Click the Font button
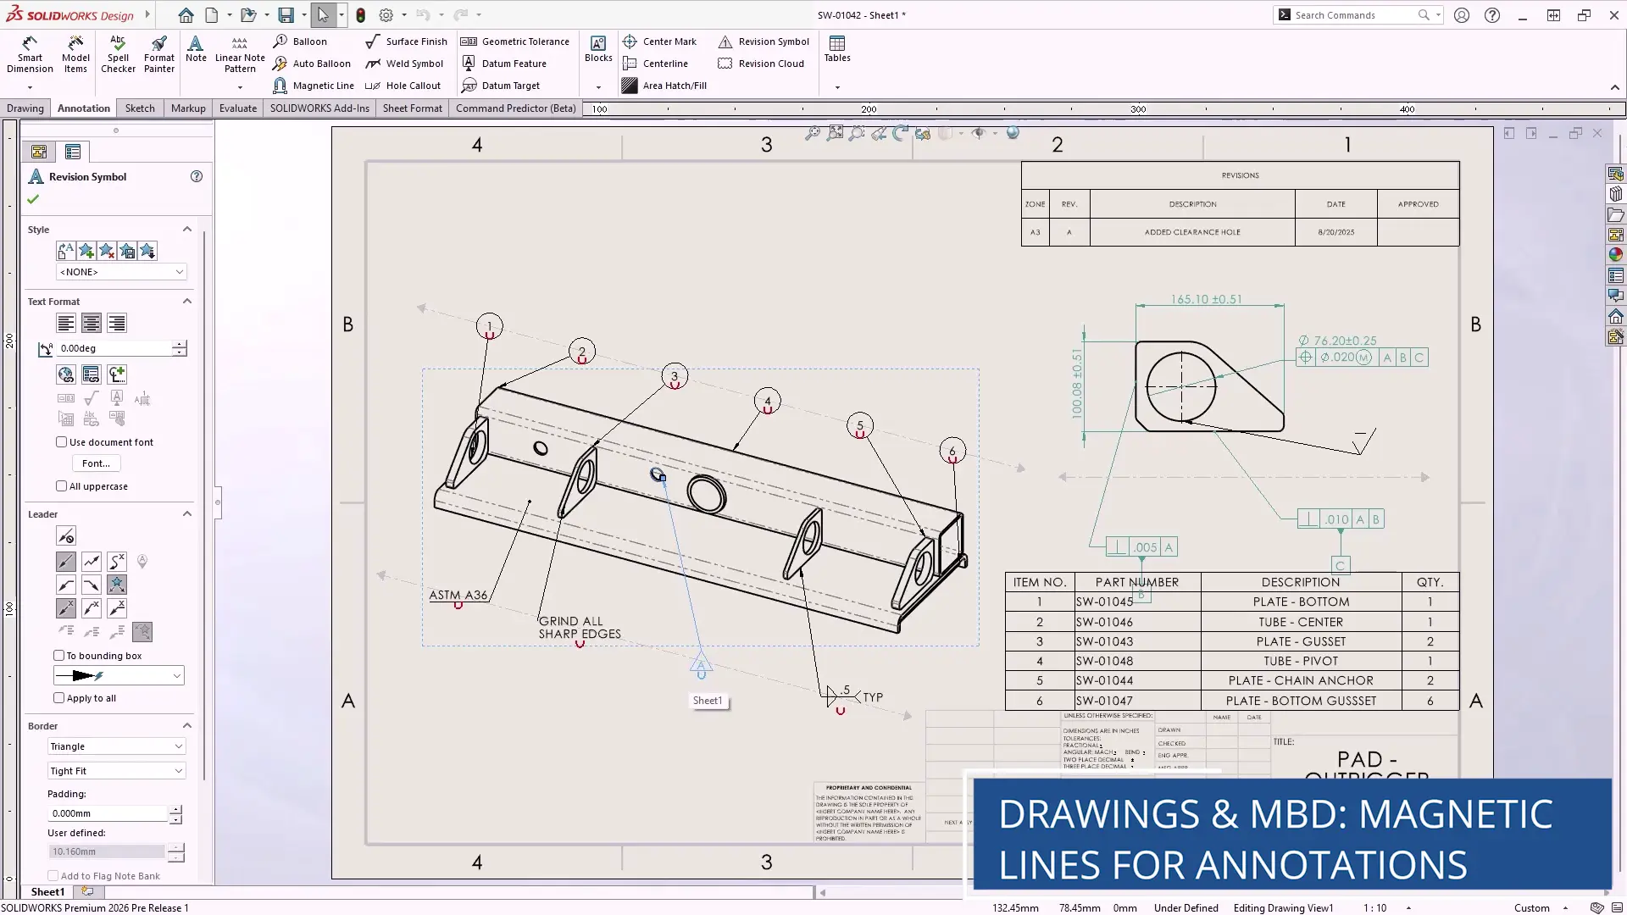The image size is (1627, 915). pos(95,463)
